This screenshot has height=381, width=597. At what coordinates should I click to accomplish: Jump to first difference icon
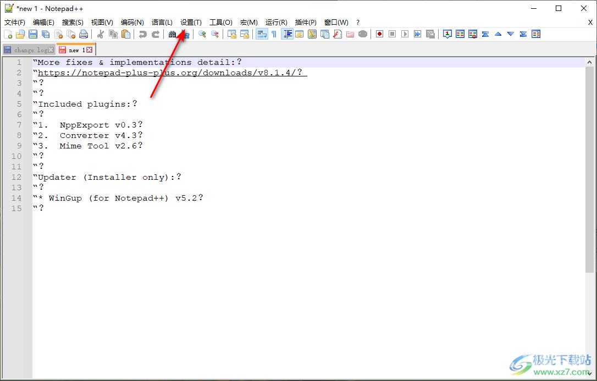(x=485, y=34)
